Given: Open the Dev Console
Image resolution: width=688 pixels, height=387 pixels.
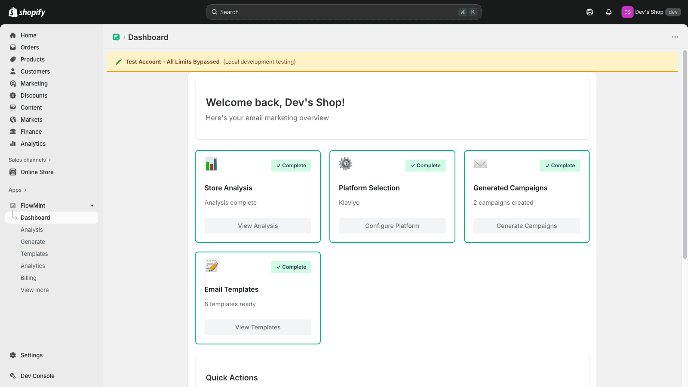Looking at the screenshot, I should [37, 376].
